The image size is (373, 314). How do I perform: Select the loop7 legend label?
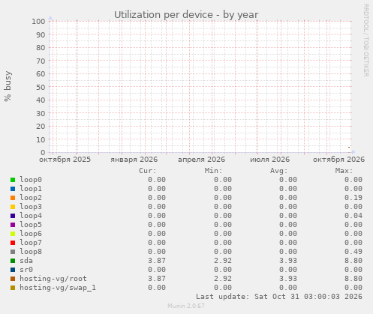point(31,243)
